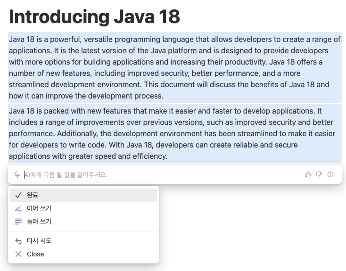Click the Introducing Java 18 title
Image resolution: width=346 pixels, height=271 pixels.
coord(94,16)
